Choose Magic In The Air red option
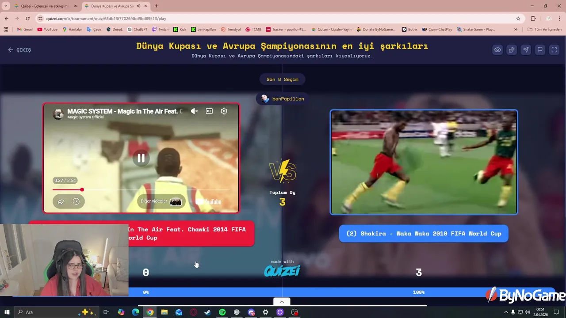 141,234
